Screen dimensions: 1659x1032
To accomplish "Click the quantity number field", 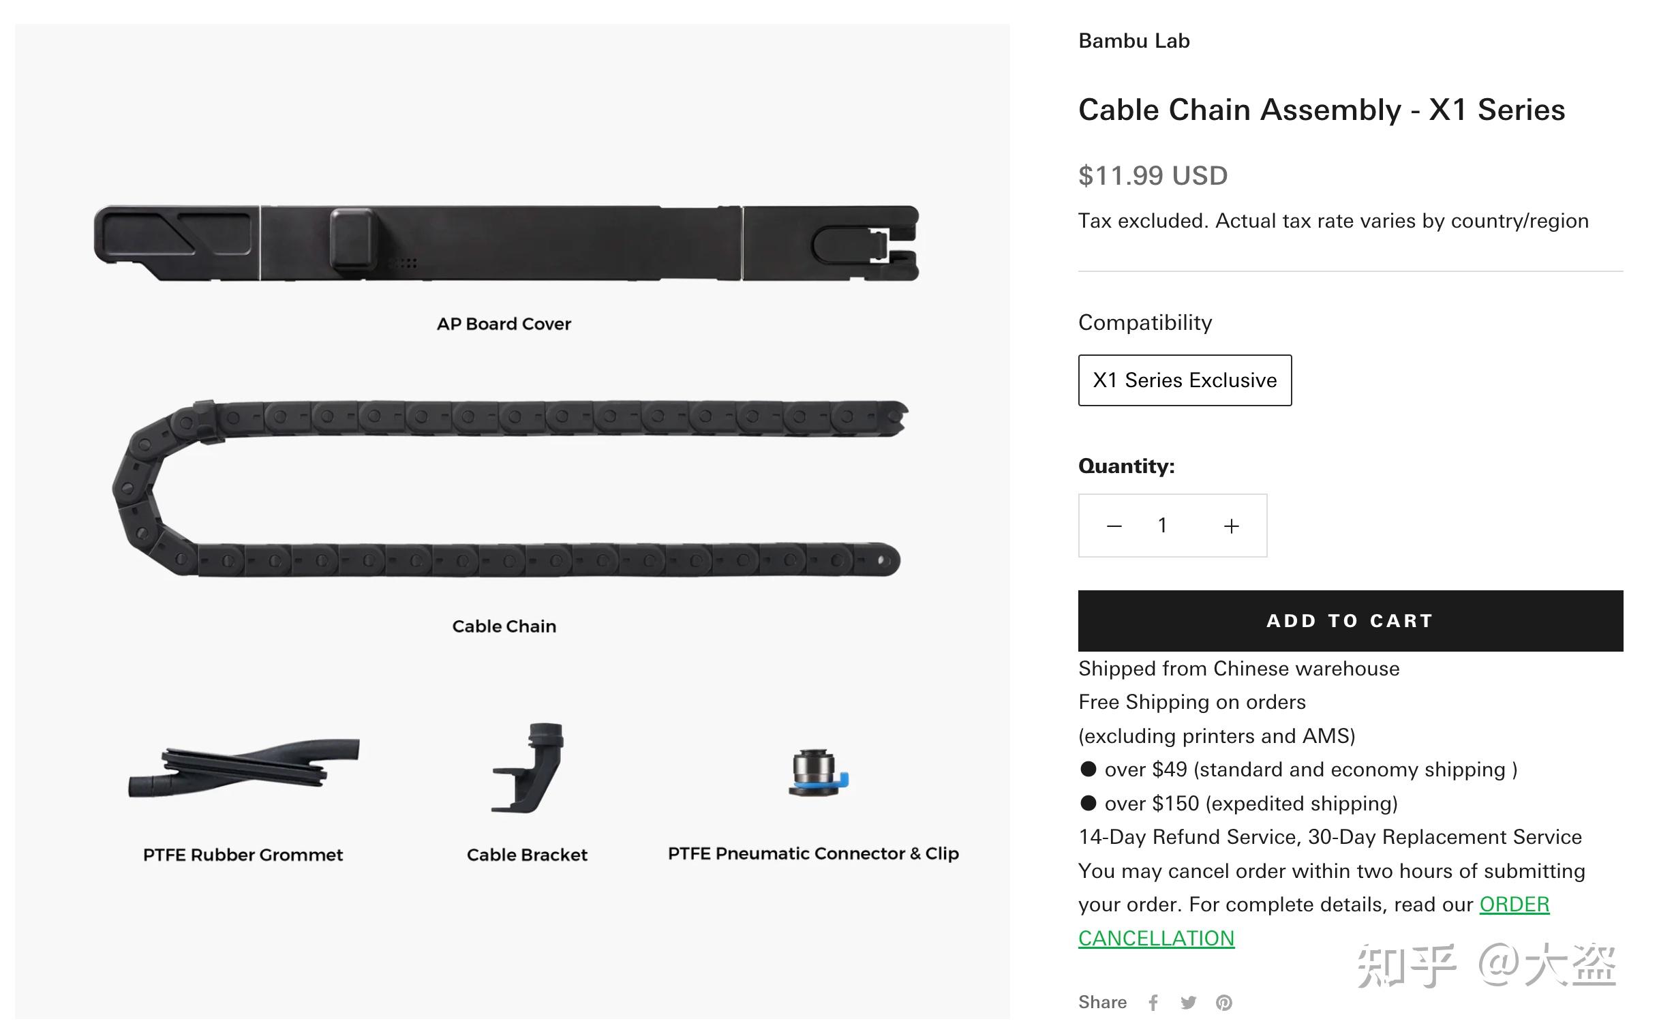I will 1162,526.
